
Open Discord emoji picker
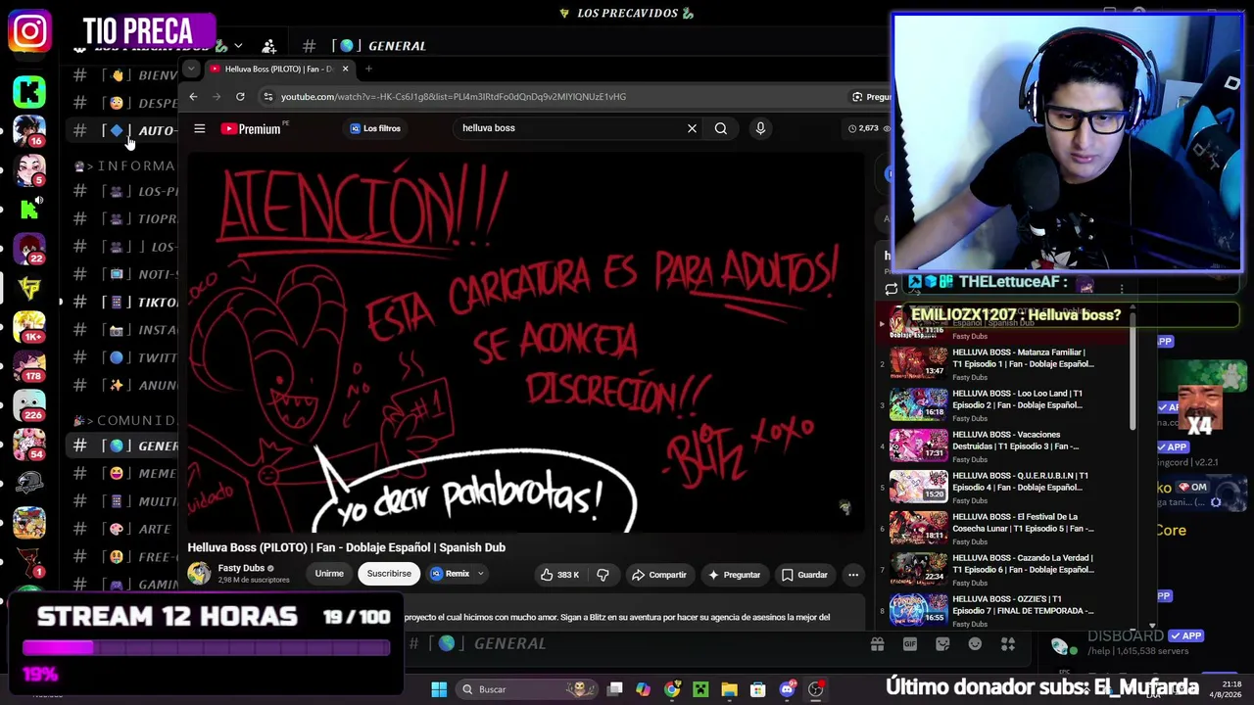[x=975, y=643]
